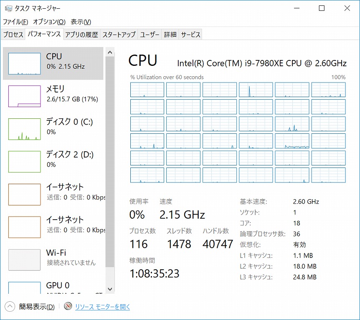Click the CPU mini graph thumbnail in sidebar

(x=24, y=63)
